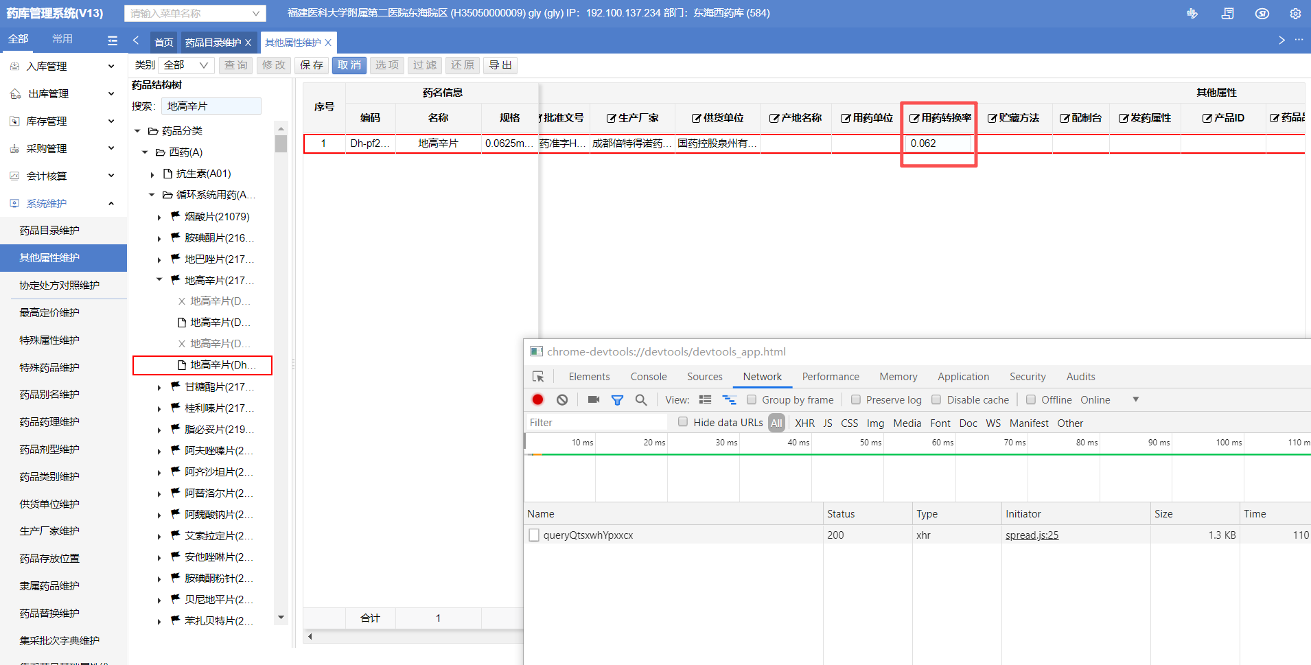Click the edit icon on 发药属性 column header
Viewport: 1311px width, 665px height.
click(x=1123, y=118)
